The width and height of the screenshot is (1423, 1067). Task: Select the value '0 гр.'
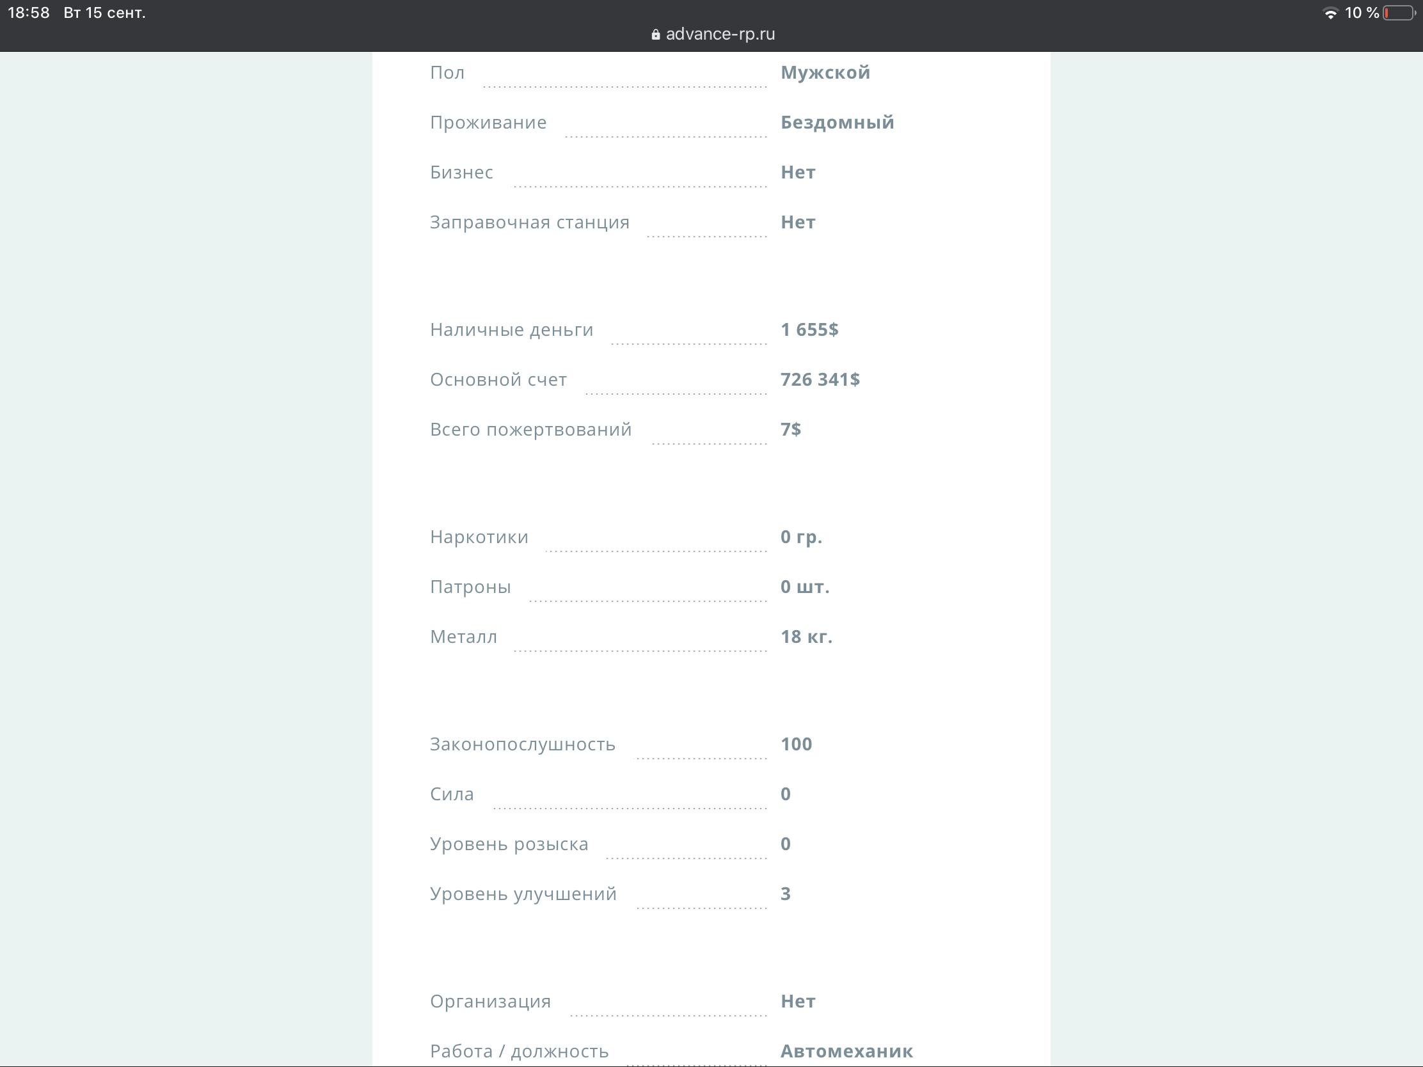[x=802, y=537]
